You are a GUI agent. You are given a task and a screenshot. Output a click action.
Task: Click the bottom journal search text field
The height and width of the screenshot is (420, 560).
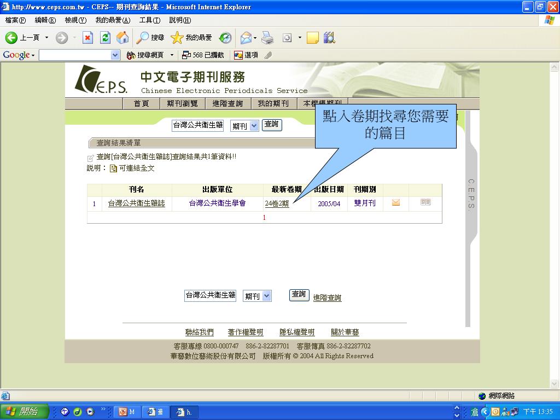[211, 295]
